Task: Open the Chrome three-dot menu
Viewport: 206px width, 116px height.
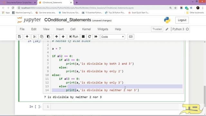Action: 203,8
